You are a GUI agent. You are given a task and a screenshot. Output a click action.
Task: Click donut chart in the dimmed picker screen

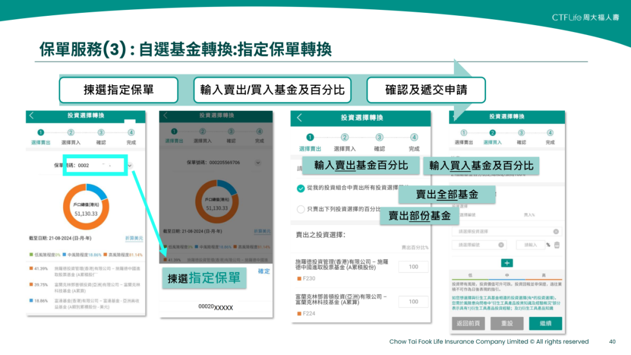pos(217,201)
